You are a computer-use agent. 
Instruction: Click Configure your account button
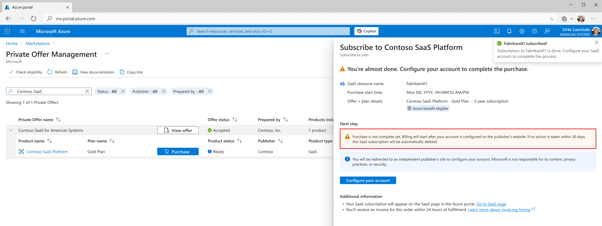(368, 180)
